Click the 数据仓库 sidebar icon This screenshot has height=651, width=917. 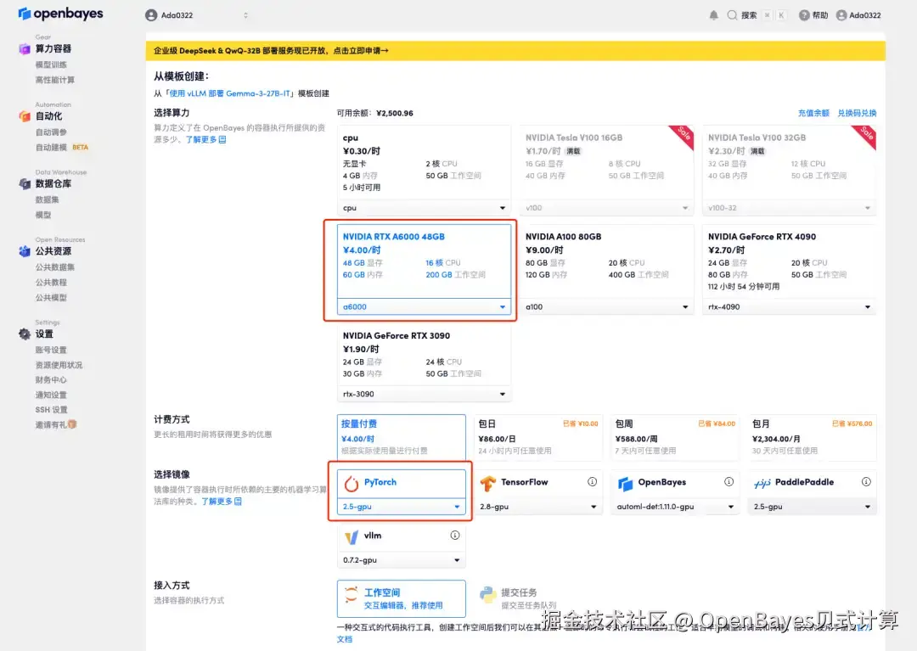point(24,183)
